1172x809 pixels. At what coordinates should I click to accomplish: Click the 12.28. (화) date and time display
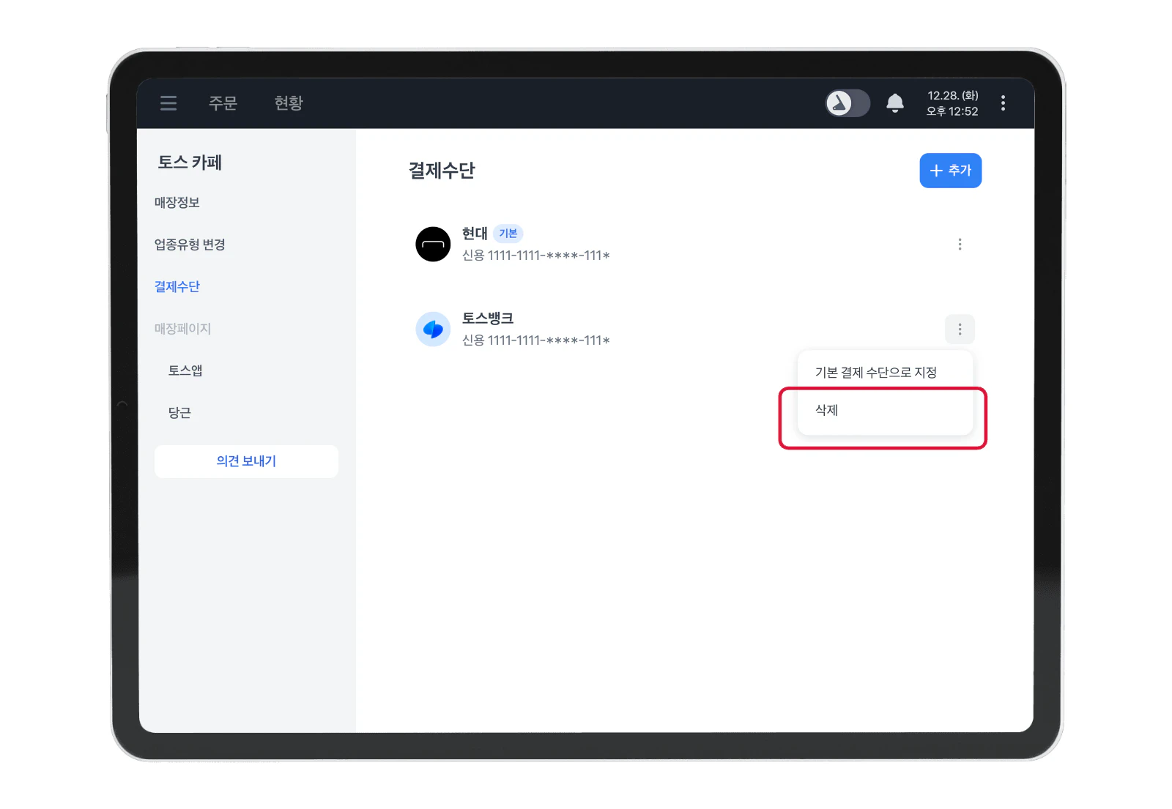pyautogui.click(x=952, y=103)
